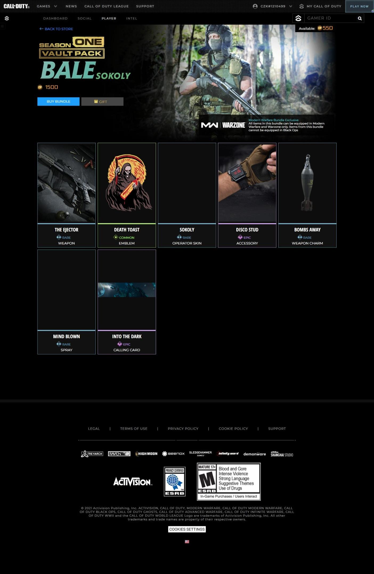This screenshot has height=574, width=374.
Task: Type in the Gamer ID search field
Action: click(x=330, y=18)
